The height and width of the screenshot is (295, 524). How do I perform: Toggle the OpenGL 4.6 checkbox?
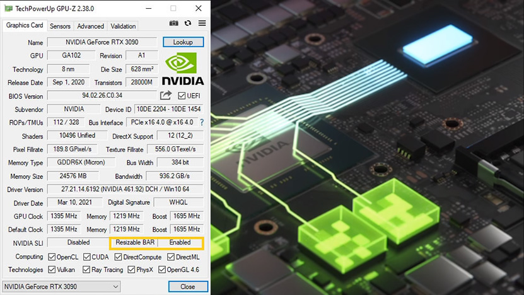[x=162, y=270]
